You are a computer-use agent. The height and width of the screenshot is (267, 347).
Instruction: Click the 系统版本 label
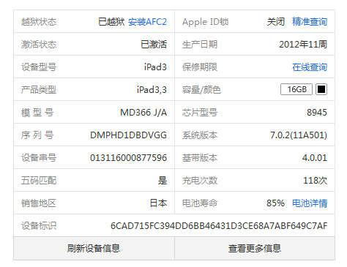[x=200, y=135]
